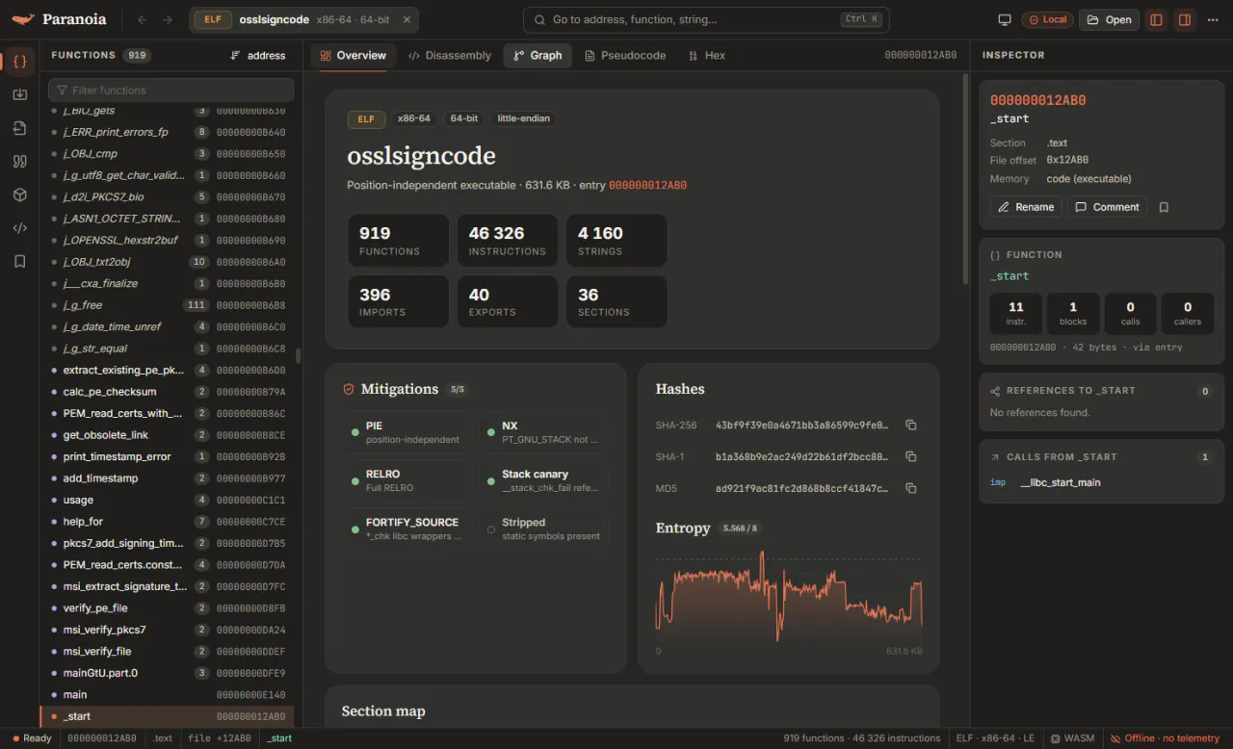Focus the Filter functions field
Screen dimensions: 1233x749
coord(171,90)
